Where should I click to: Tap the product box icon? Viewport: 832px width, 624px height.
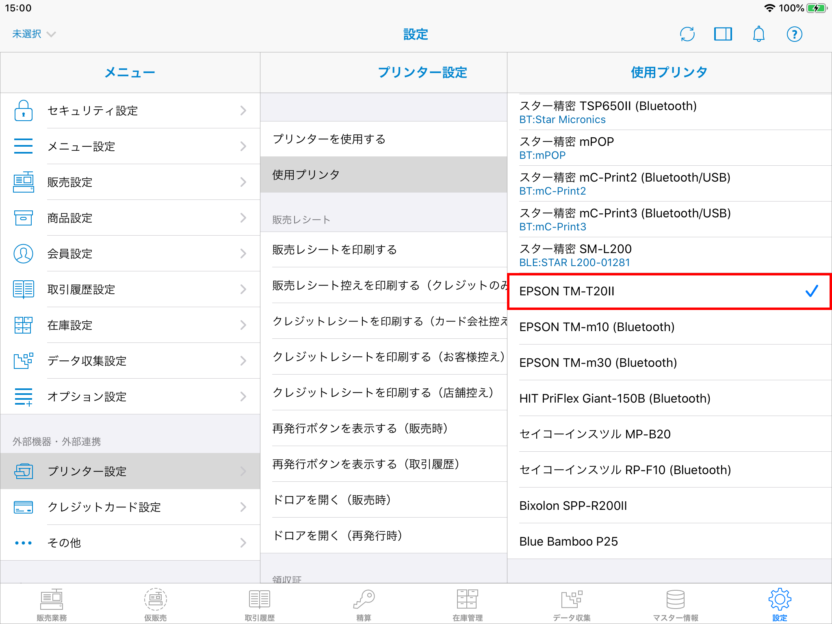[23, 218]
